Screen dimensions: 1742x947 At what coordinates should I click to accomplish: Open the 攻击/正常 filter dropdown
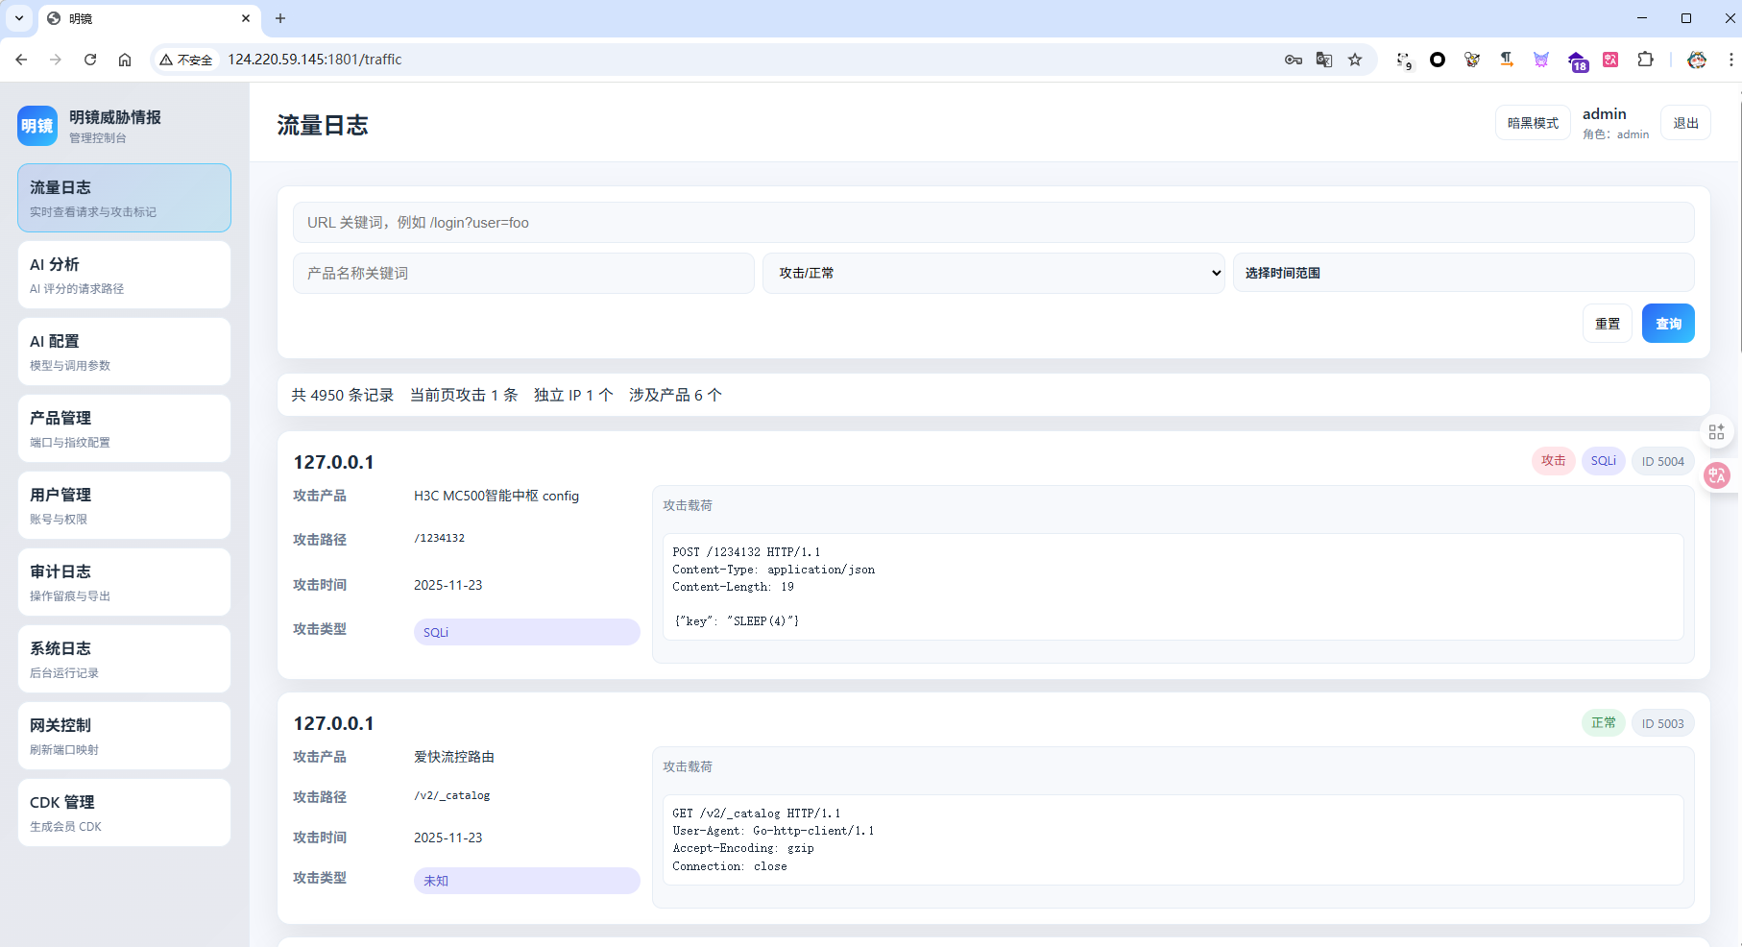pyautogui.click(x=994, y=273)
